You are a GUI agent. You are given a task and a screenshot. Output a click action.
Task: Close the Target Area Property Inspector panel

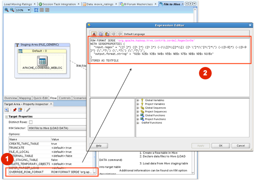pyautogui.click(x=51, y=104)
